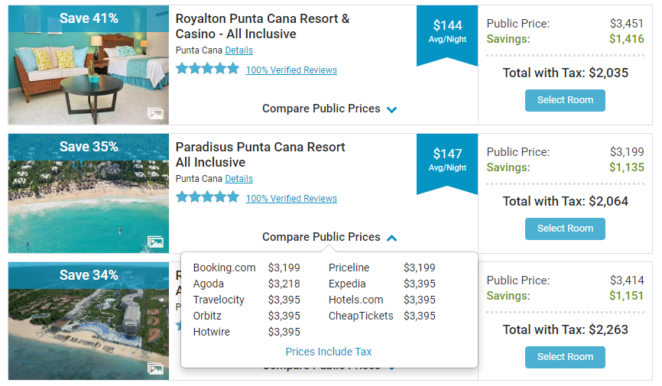Click the Paradisus five-star rating
This screenshot has width=662, height=386.
point(207,197)
